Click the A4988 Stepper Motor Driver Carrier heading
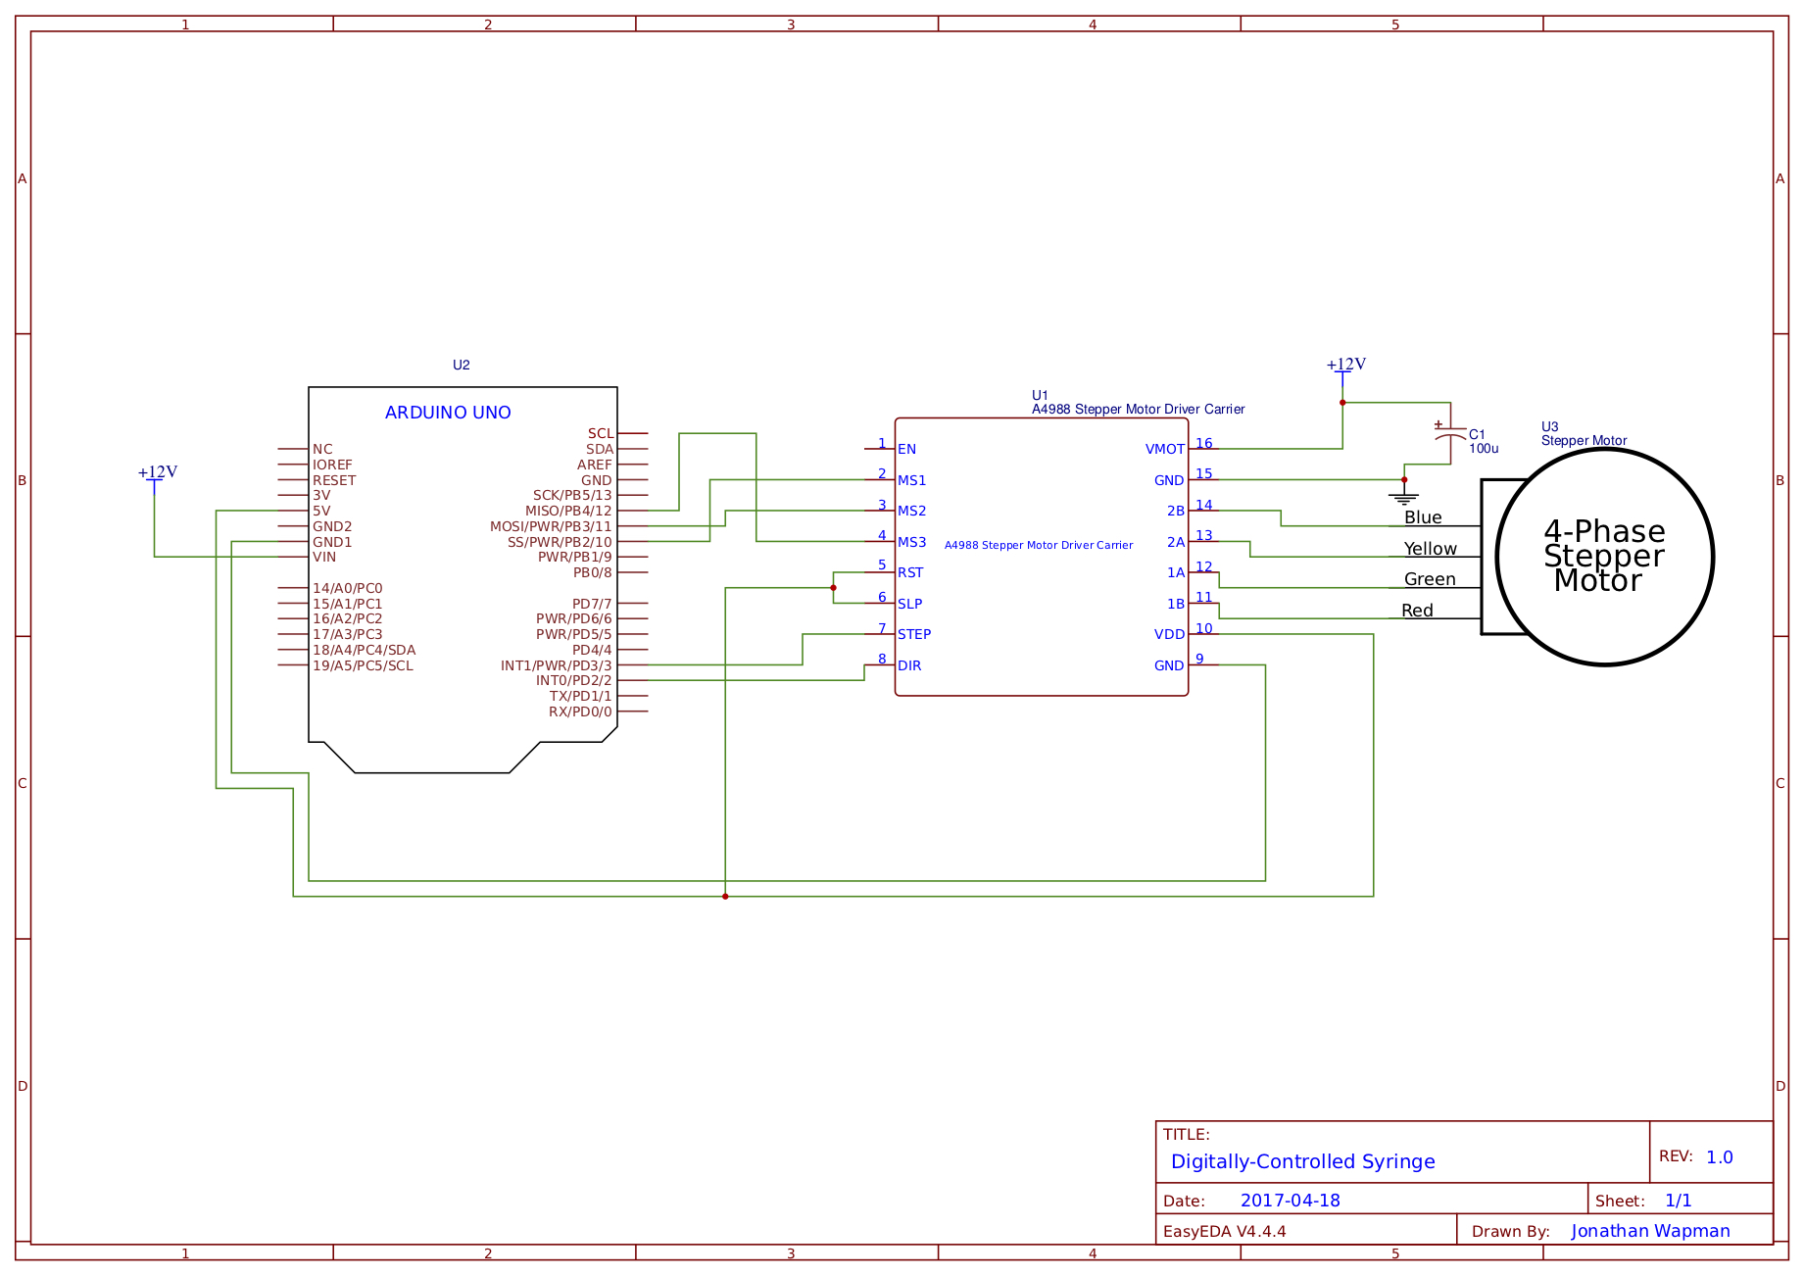 (1138, 409)
